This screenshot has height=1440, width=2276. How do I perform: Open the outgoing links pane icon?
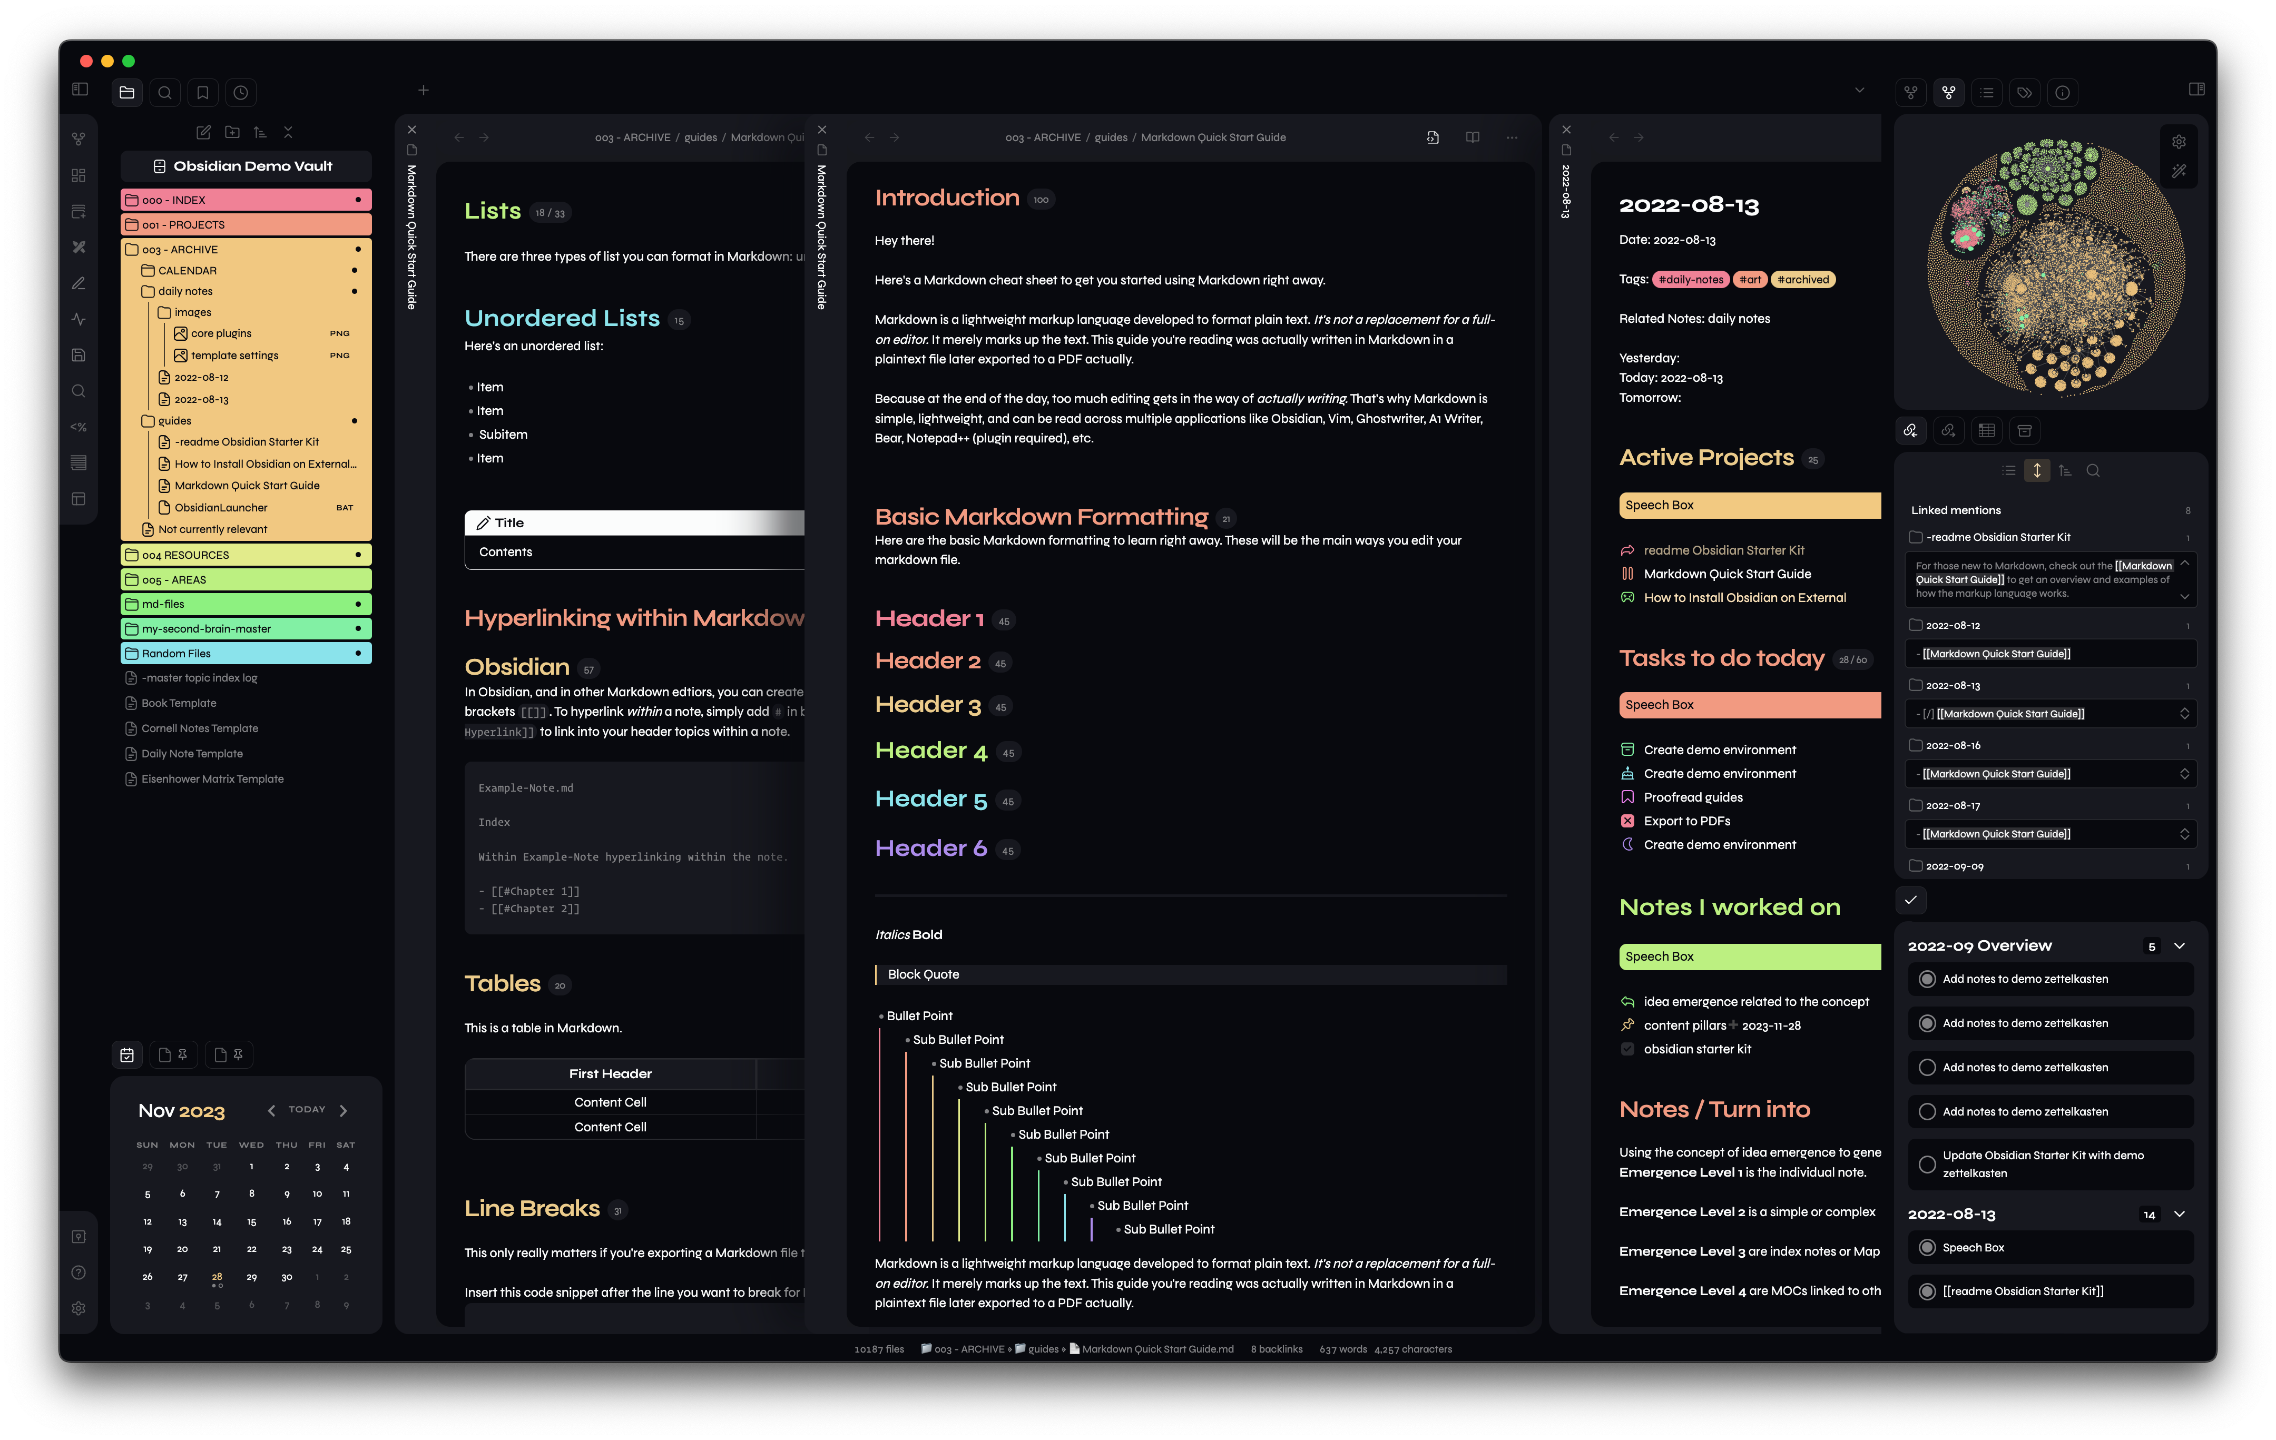1948,431
